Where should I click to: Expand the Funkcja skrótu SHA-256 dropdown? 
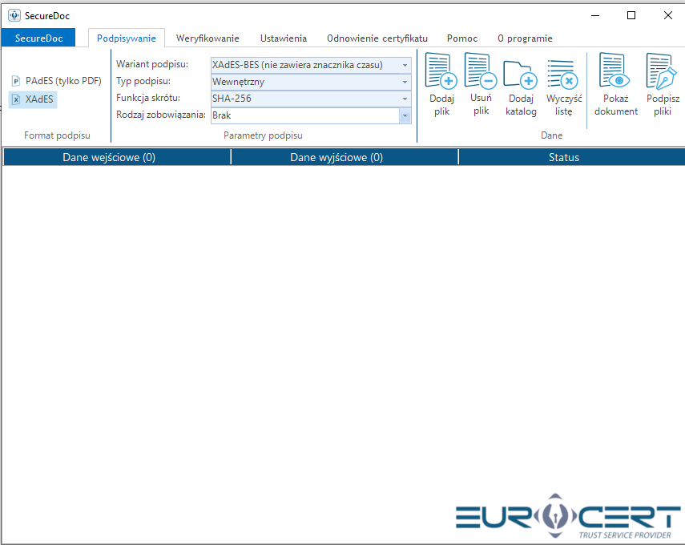tap(405, 99)
